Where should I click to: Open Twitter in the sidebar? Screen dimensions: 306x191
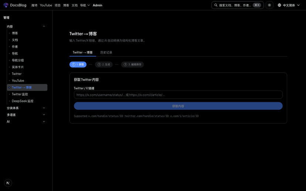(x=17, y=74)
